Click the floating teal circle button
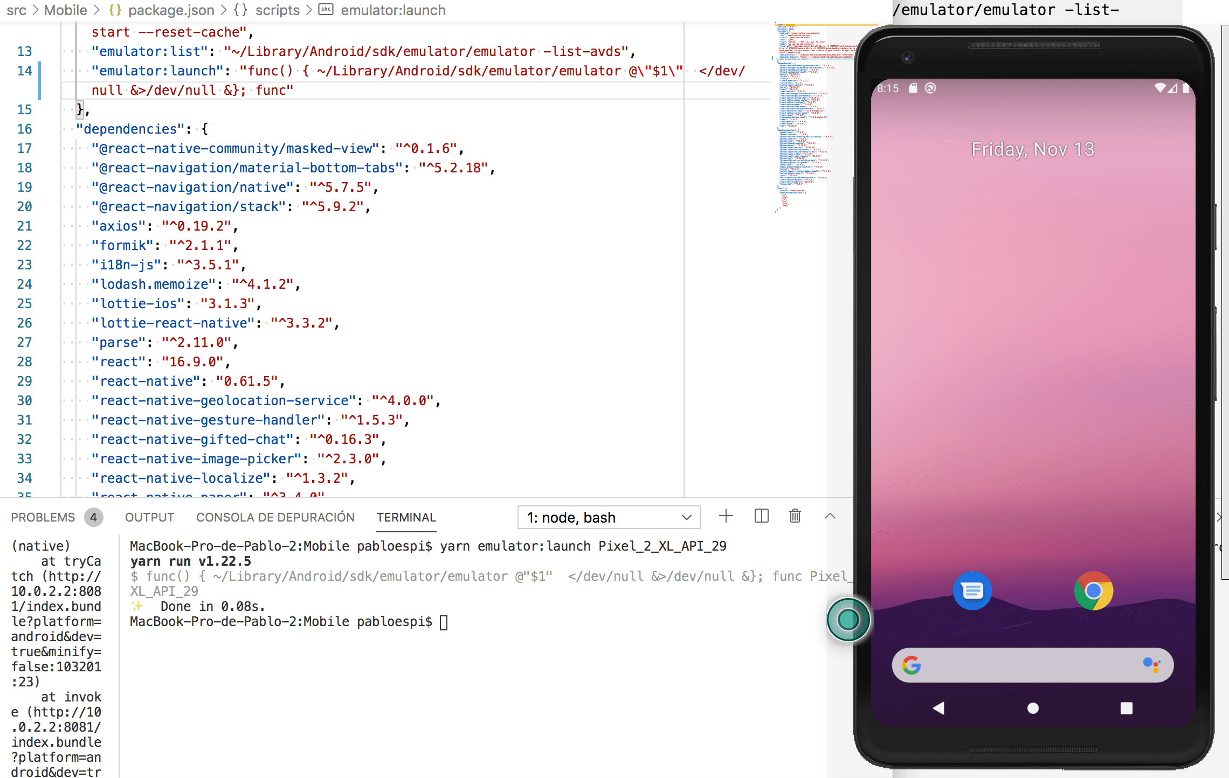The height and width of the screenshot is (778, 1229). (848, 620)
